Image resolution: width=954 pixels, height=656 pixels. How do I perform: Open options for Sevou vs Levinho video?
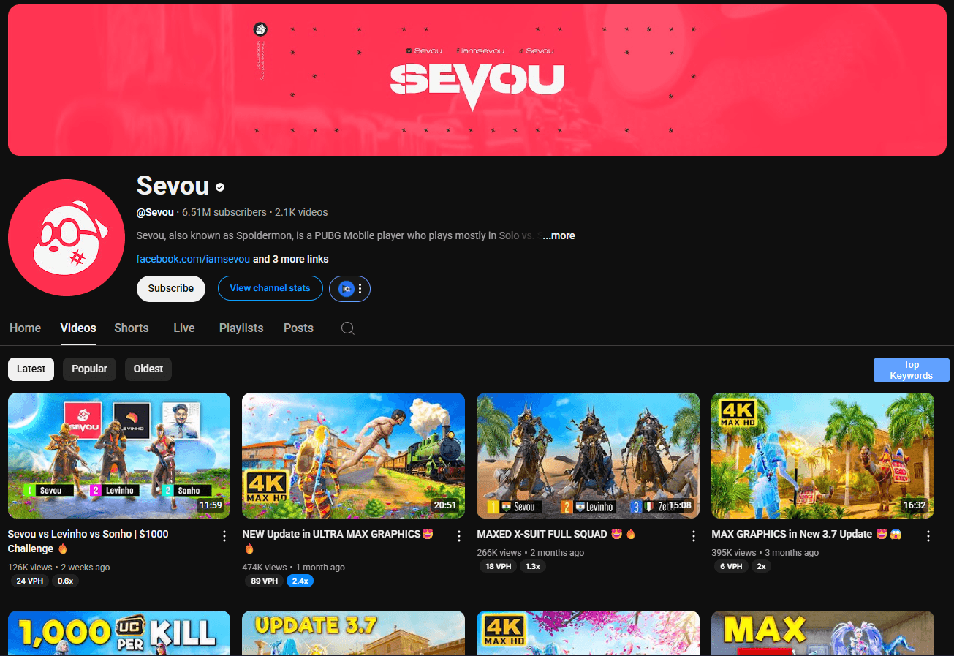(224, 536)
